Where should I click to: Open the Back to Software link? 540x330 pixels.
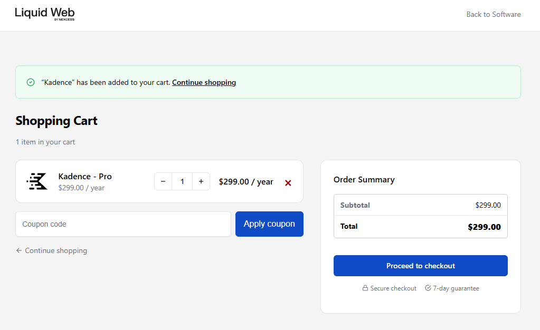click(x=493, y=14)
